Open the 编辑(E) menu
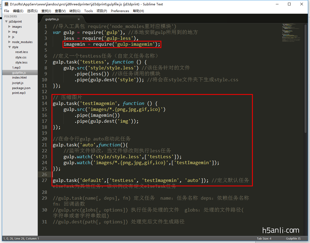Image resolution: width=310 pixels, height=243 pixels. (18, 11)
